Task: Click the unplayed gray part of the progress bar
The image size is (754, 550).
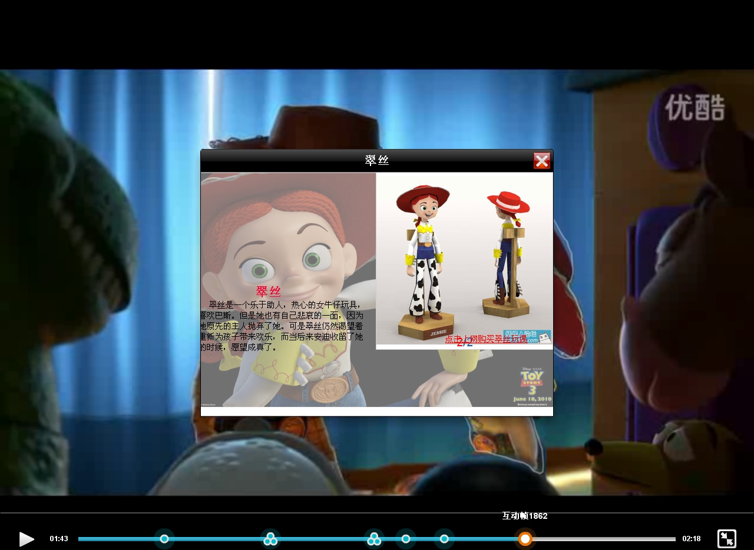Action: (x=604, y=539)
